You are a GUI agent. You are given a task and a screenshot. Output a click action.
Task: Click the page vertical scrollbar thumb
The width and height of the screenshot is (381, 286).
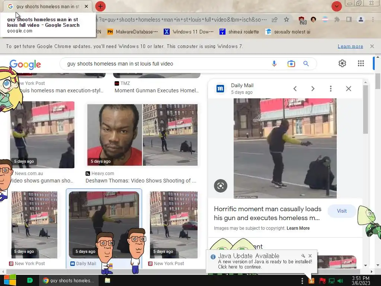pos(378,81)
